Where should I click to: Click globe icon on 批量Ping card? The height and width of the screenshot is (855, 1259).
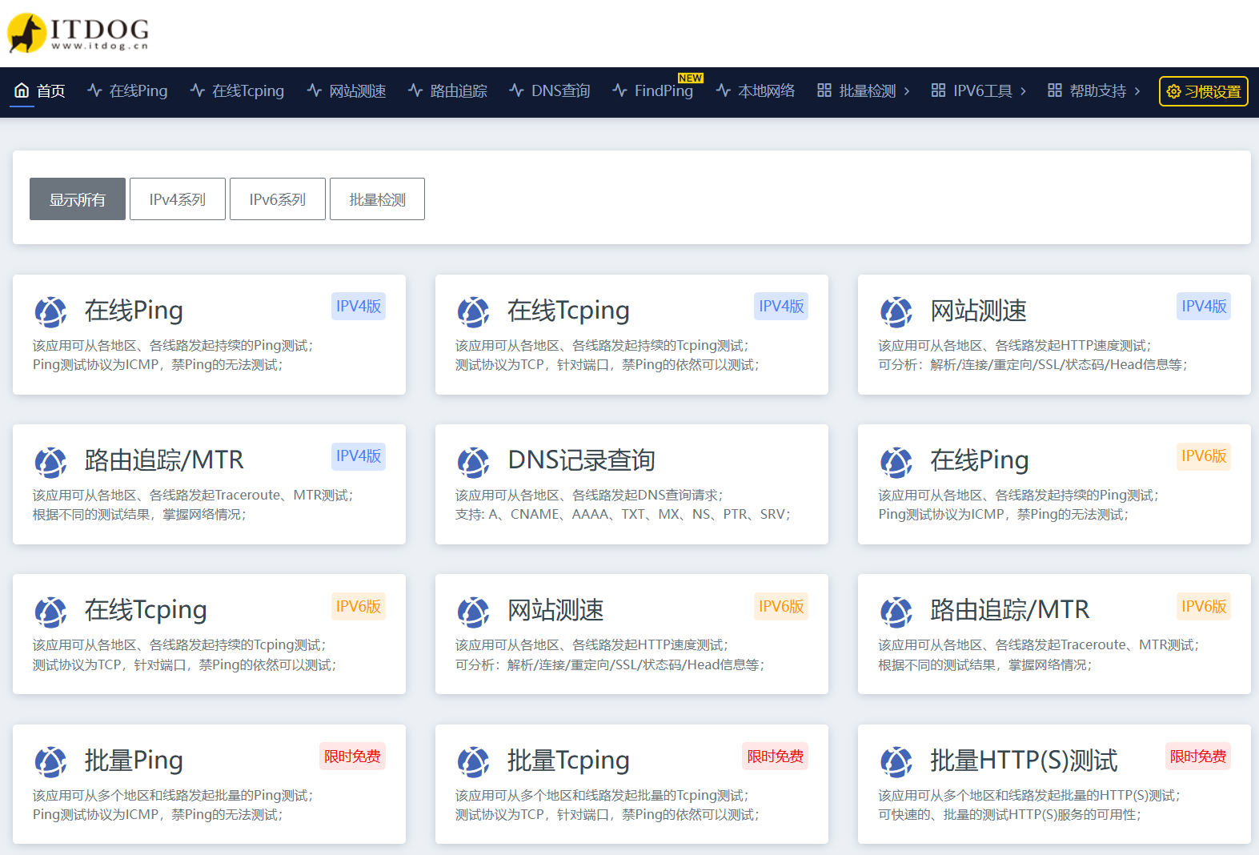(x=50, y=761)
